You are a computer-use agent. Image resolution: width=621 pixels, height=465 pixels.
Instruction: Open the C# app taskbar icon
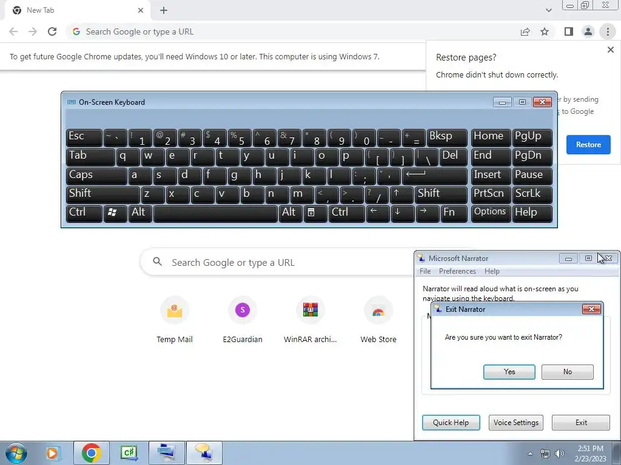[x=129, y=453]
